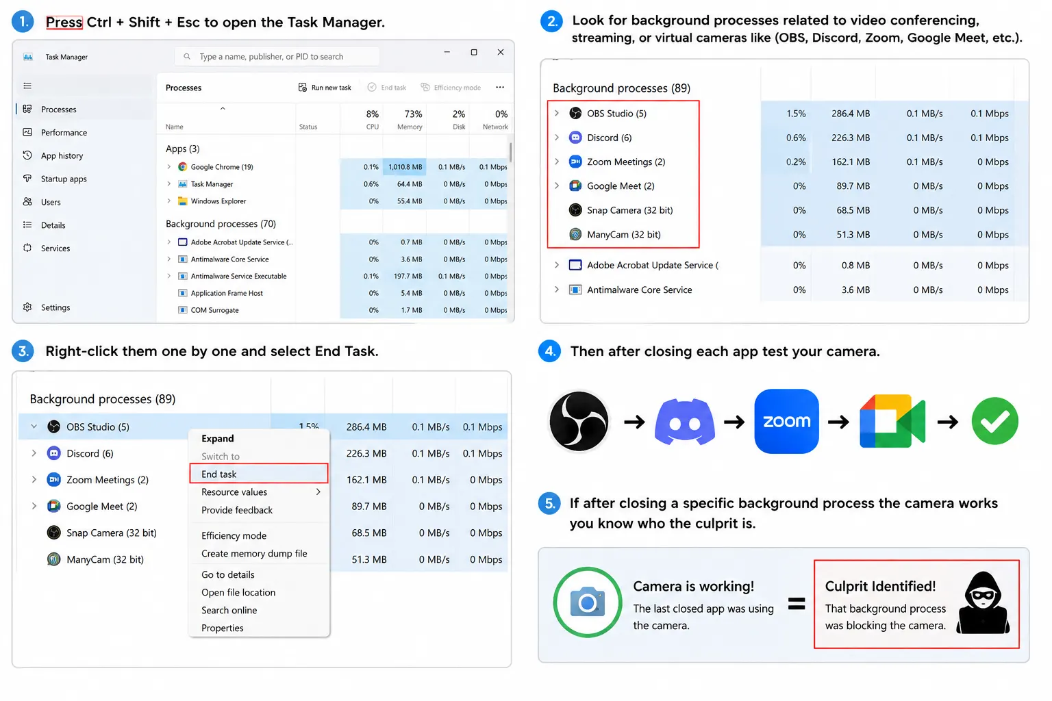1052x701 pixels.
Task: Click the App history clock icon
Action: coord(27,155)
